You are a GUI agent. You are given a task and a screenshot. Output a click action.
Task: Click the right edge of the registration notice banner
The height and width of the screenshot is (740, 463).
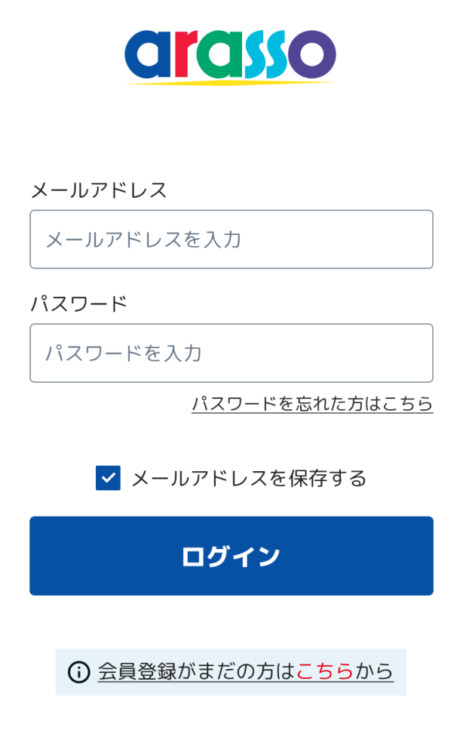click(400, 671)
